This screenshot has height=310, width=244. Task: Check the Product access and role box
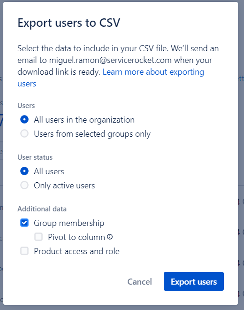24,251
